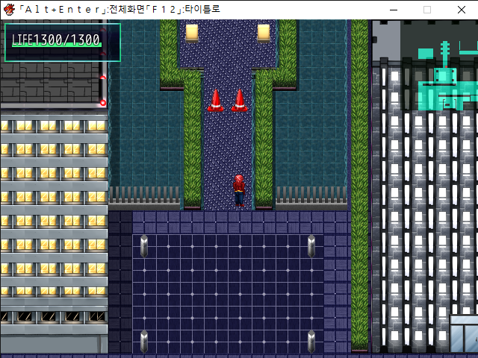Click the left red traffic cone
Viewport: 478px width, 358px height.
[216, 100]
